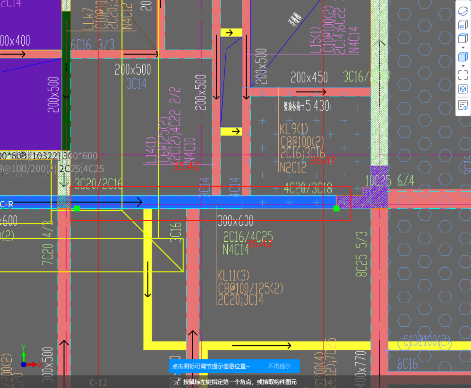Viewport: 471px width, 388px height.
Task: Click the red elevation value 35.47
Action: 323,161
